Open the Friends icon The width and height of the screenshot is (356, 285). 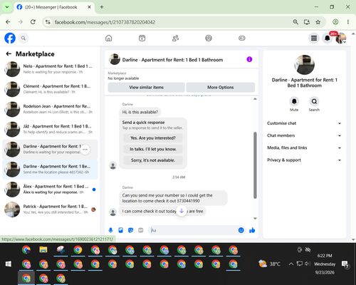click(175, 38)
